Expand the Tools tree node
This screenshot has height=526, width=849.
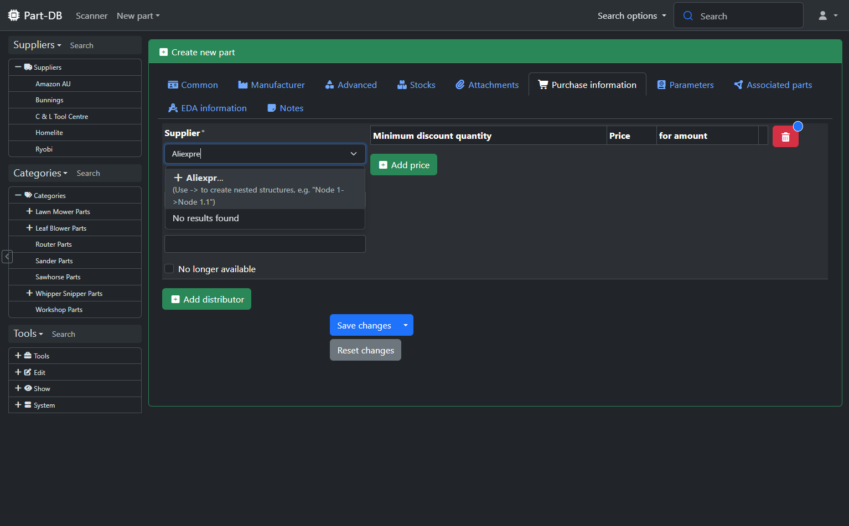coord(18,356)
